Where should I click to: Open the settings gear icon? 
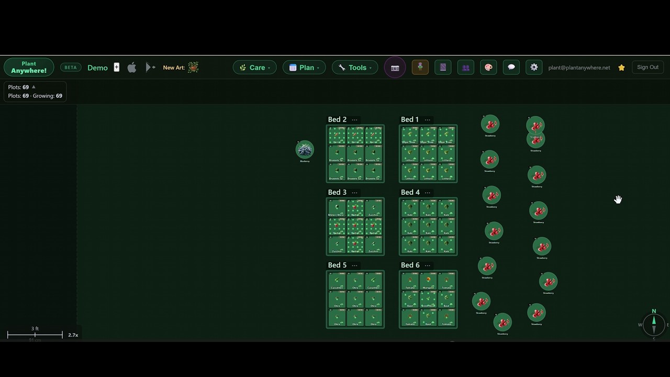point(534,67)
